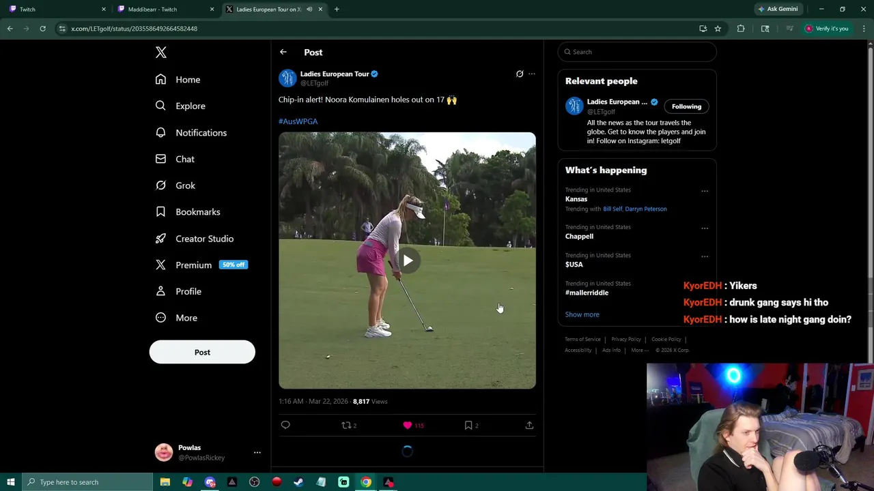Screen dimensions: 874x491
Task: Open account menu dots beside Powlas
Action: coord(257,453)
